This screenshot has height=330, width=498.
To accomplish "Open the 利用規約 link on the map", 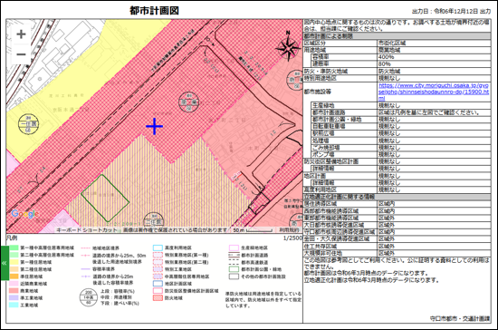I will point(289,230).
